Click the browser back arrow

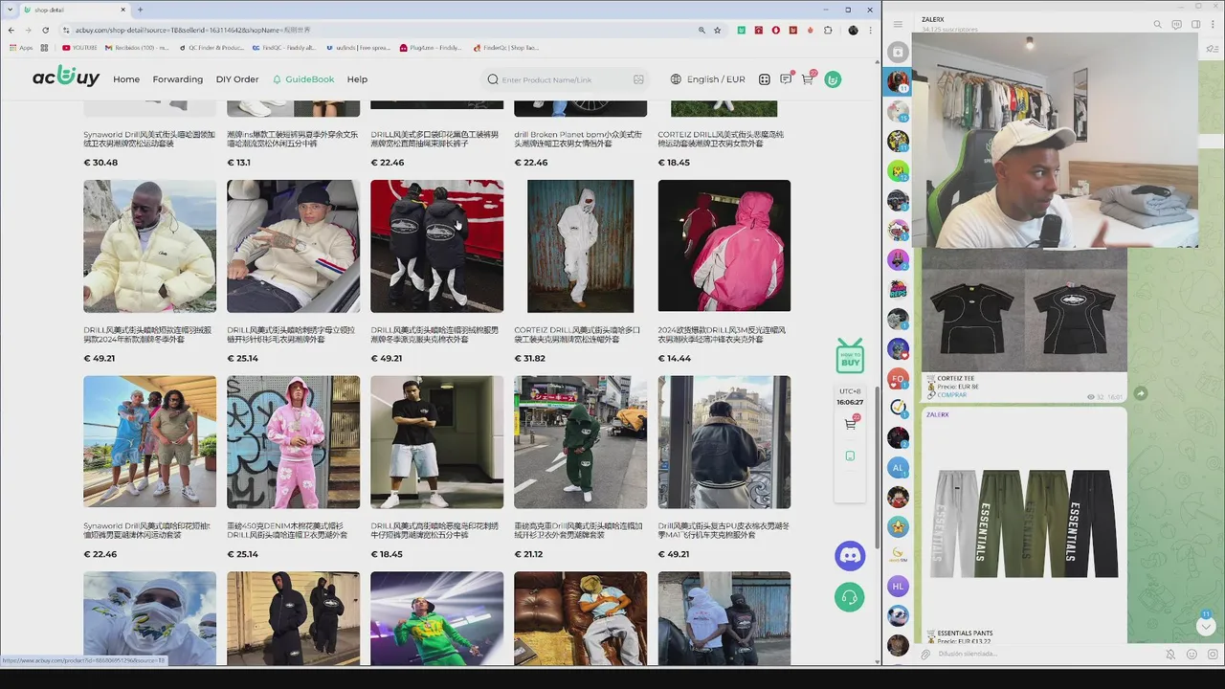[11, 30]
